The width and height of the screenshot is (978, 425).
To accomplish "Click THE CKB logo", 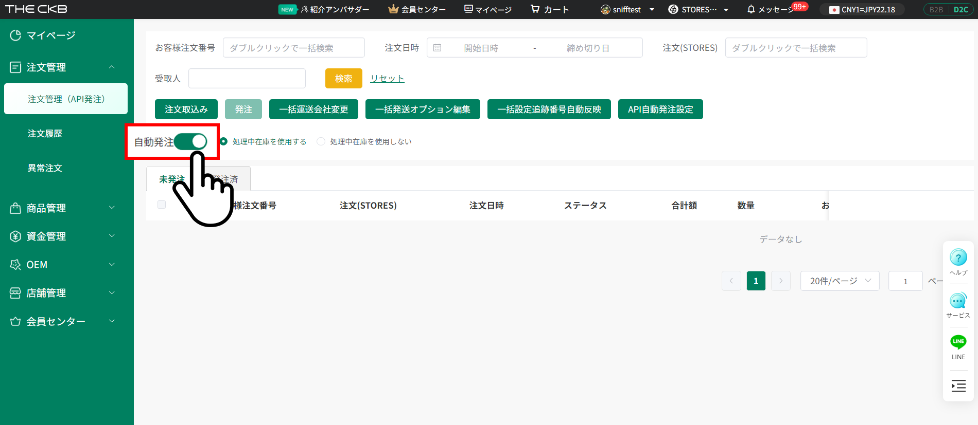I will [36, 9].
